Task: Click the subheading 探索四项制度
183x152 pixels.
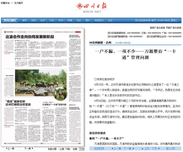Action: point(98,133)
